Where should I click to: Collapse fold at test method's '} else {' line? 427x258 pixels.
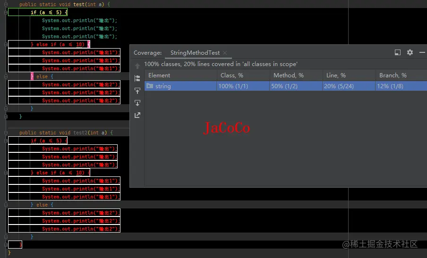6,76
